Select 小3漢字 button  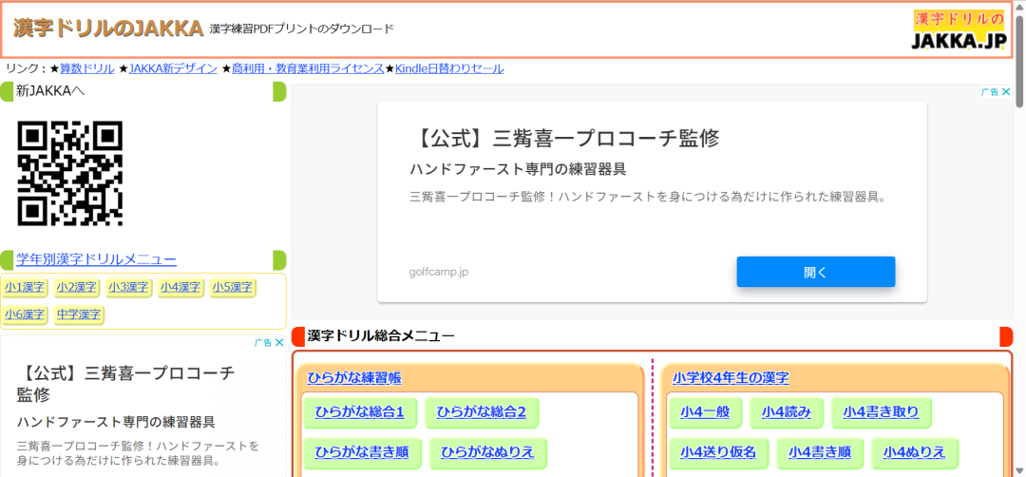tap(128, 287)
